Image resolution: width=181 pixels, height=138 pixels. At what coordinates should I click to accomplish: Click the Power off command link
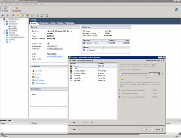[x=39, y=71]
